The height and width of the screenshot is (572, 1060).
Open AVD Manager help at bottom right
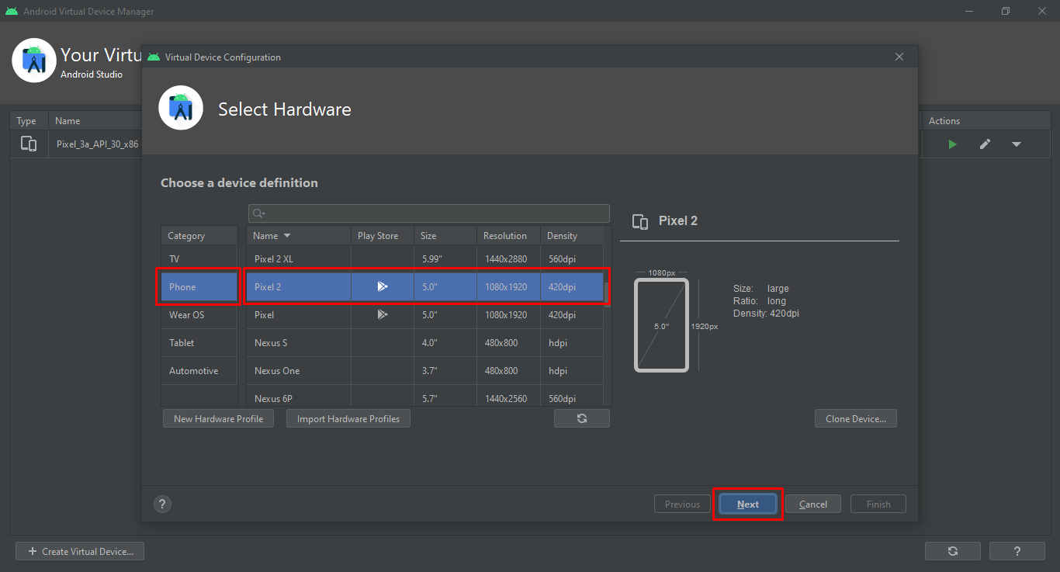(1017, 551)
